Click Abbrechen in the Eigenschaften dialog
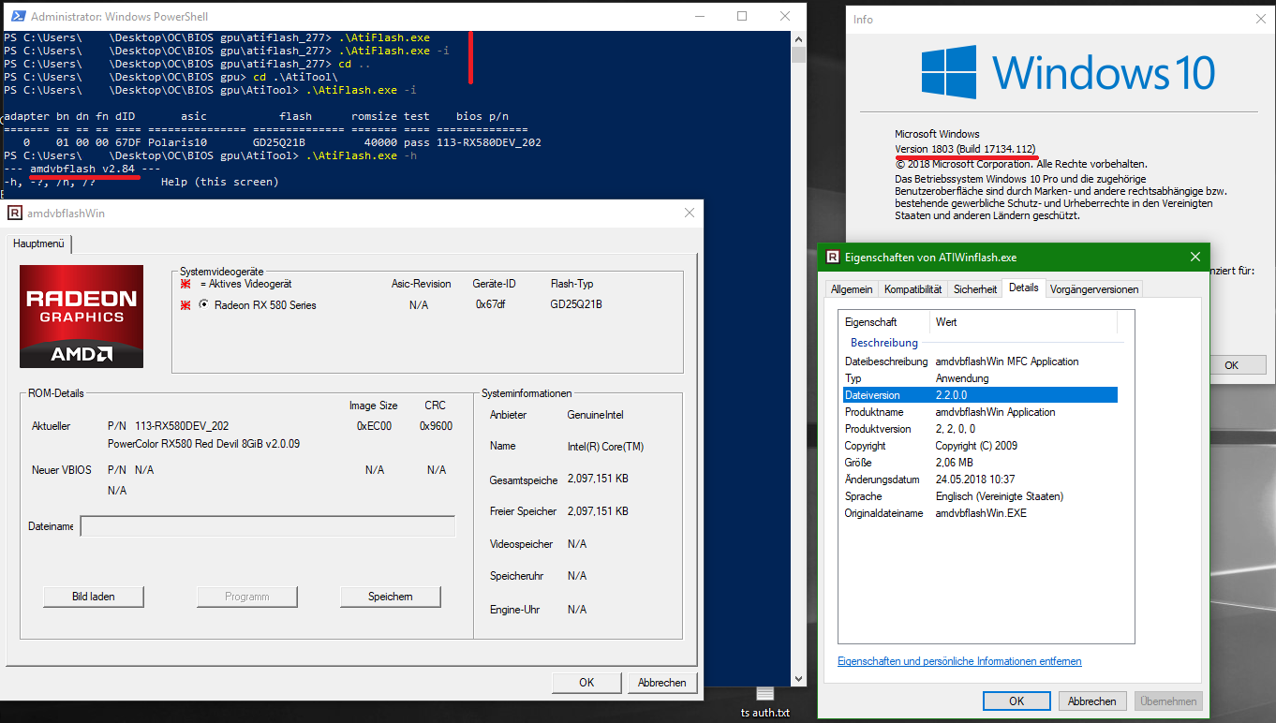Viewport: 1276px width, 723px height. pyautogui.click(x=1092, y=701)
